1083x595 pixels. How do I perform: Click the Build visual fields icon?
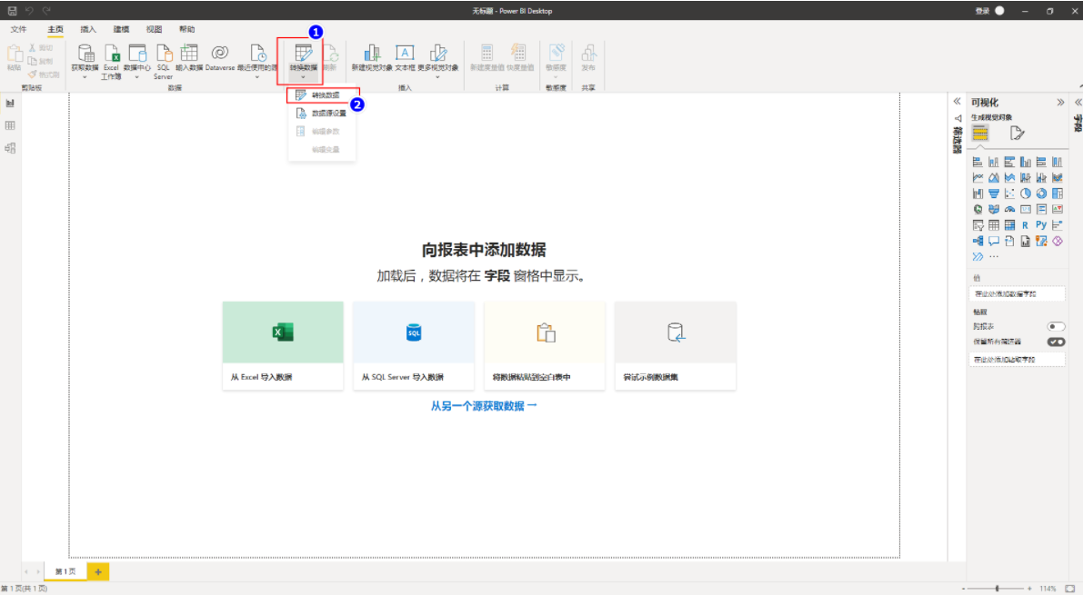[980, 134]
